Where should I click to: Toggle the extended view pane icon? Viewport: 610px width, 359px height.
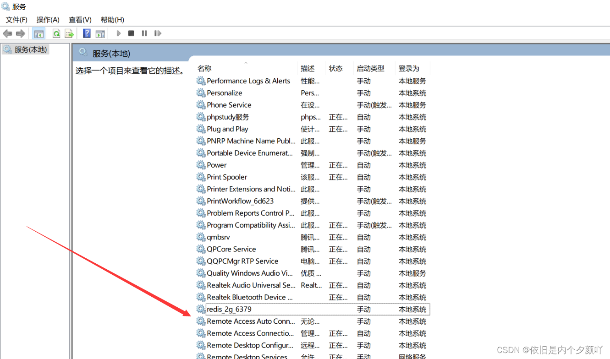100,33
